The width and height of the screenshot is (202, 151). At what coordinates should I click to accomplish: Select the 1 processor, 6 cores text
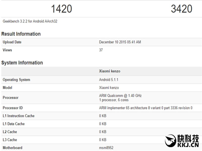114,100
